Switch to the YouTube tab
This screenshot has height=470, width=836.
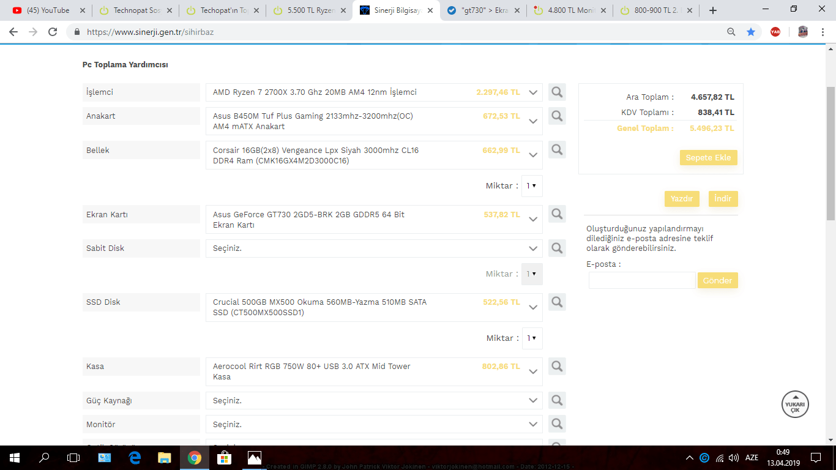coord(49,10)
